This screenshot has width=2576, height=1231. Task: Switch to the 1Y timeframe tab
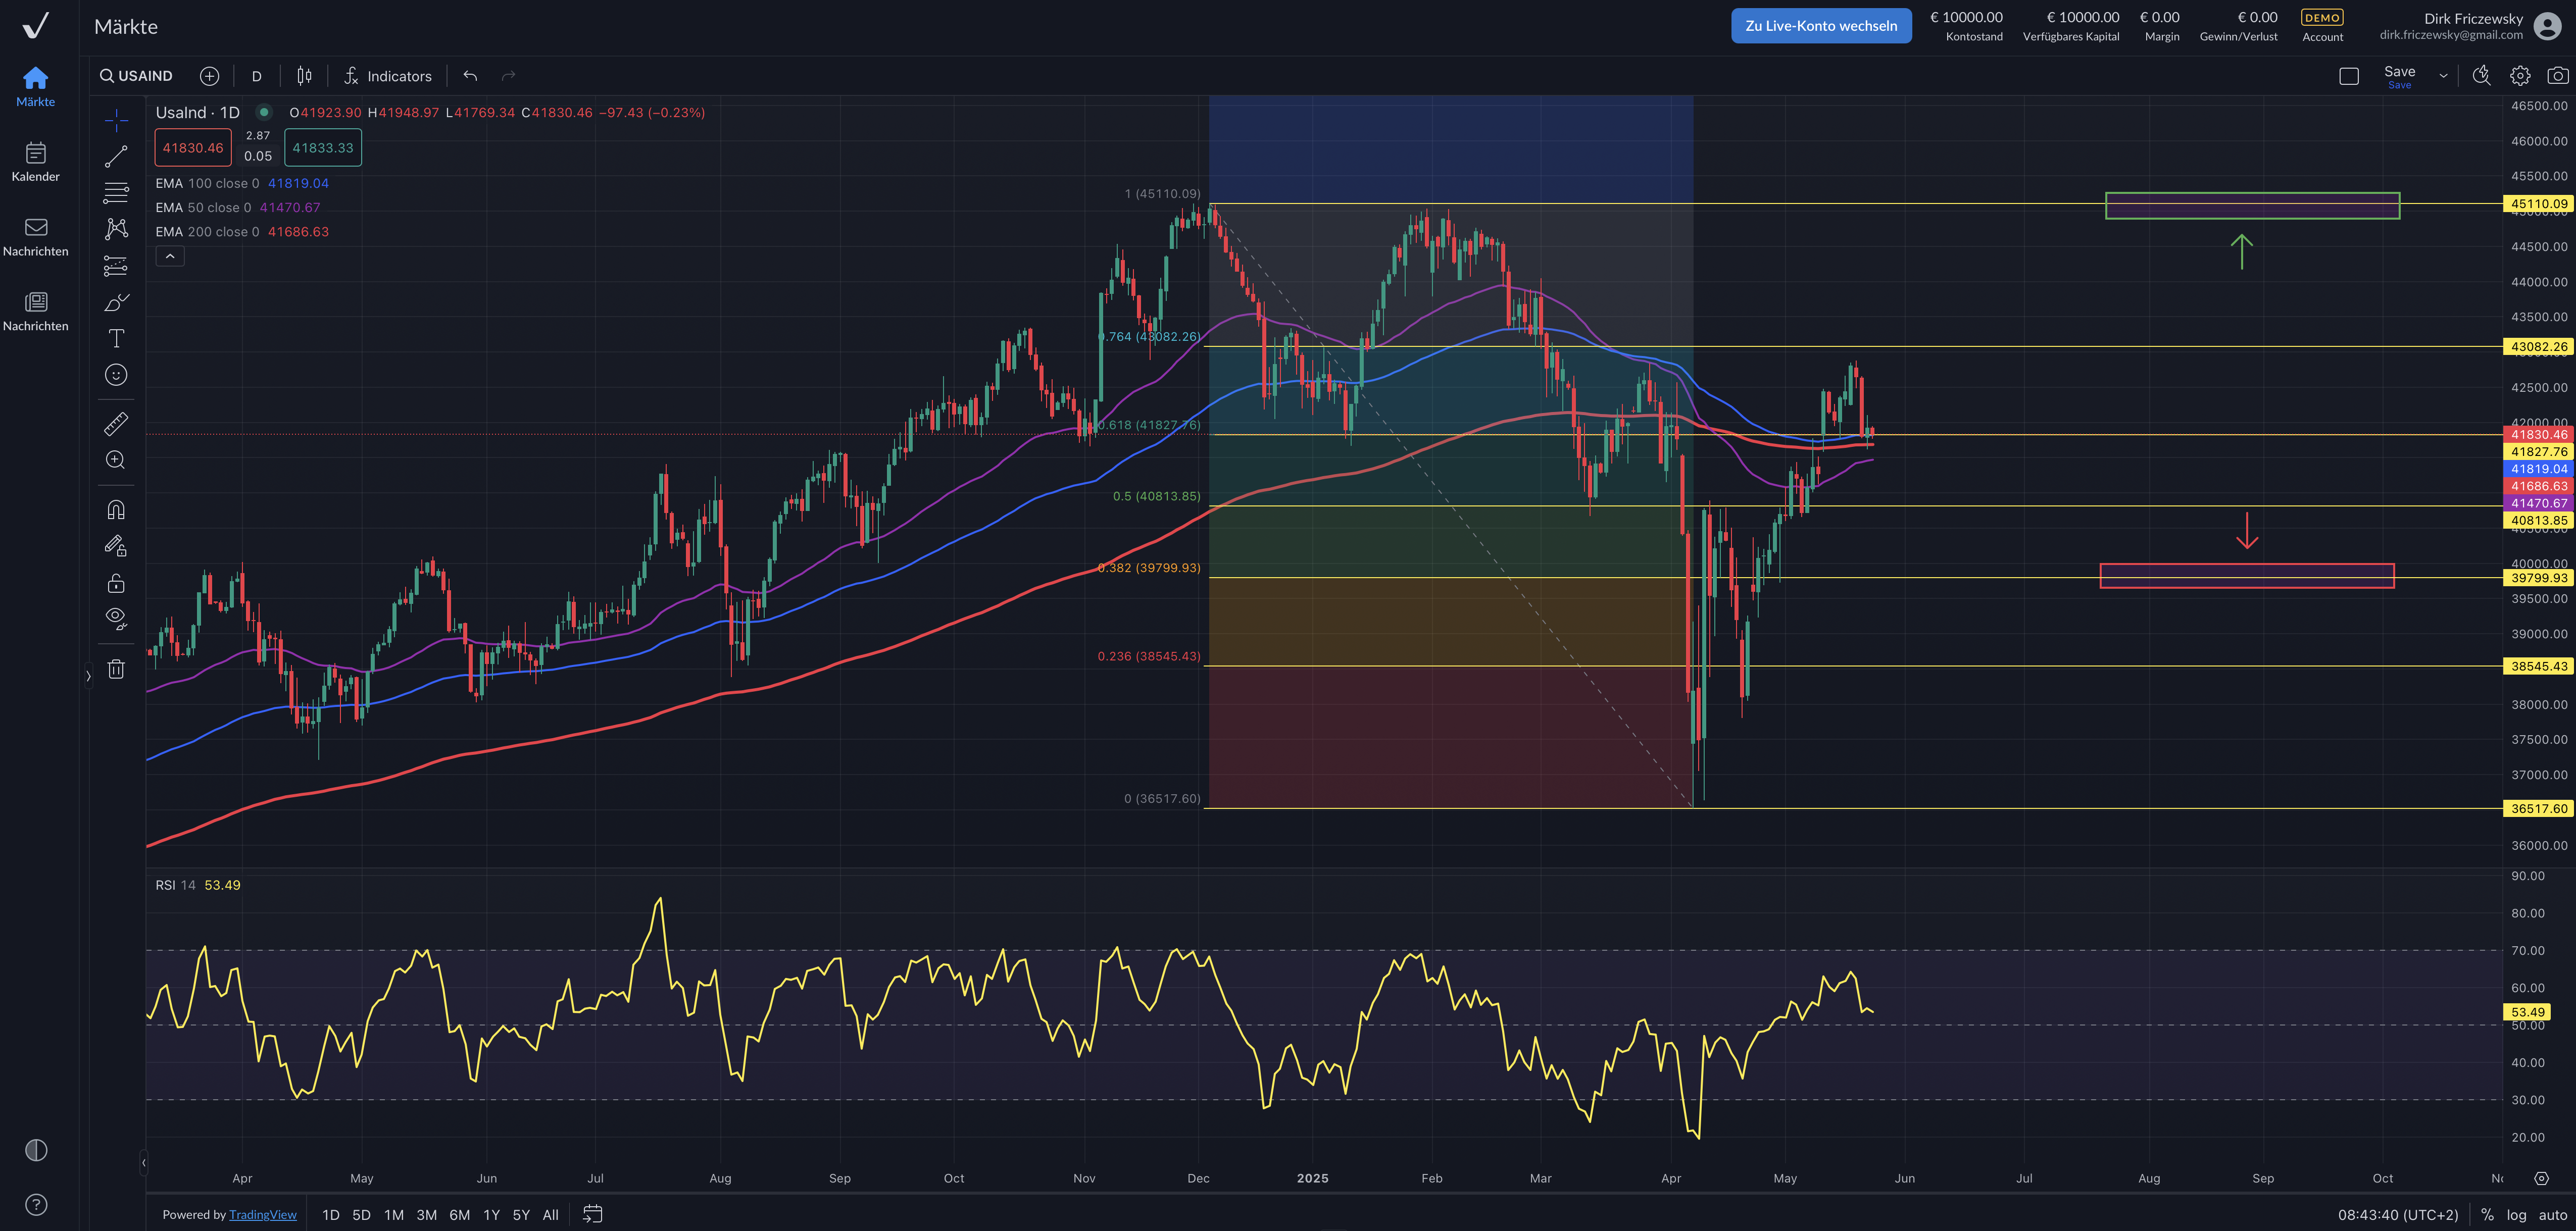491,1214
